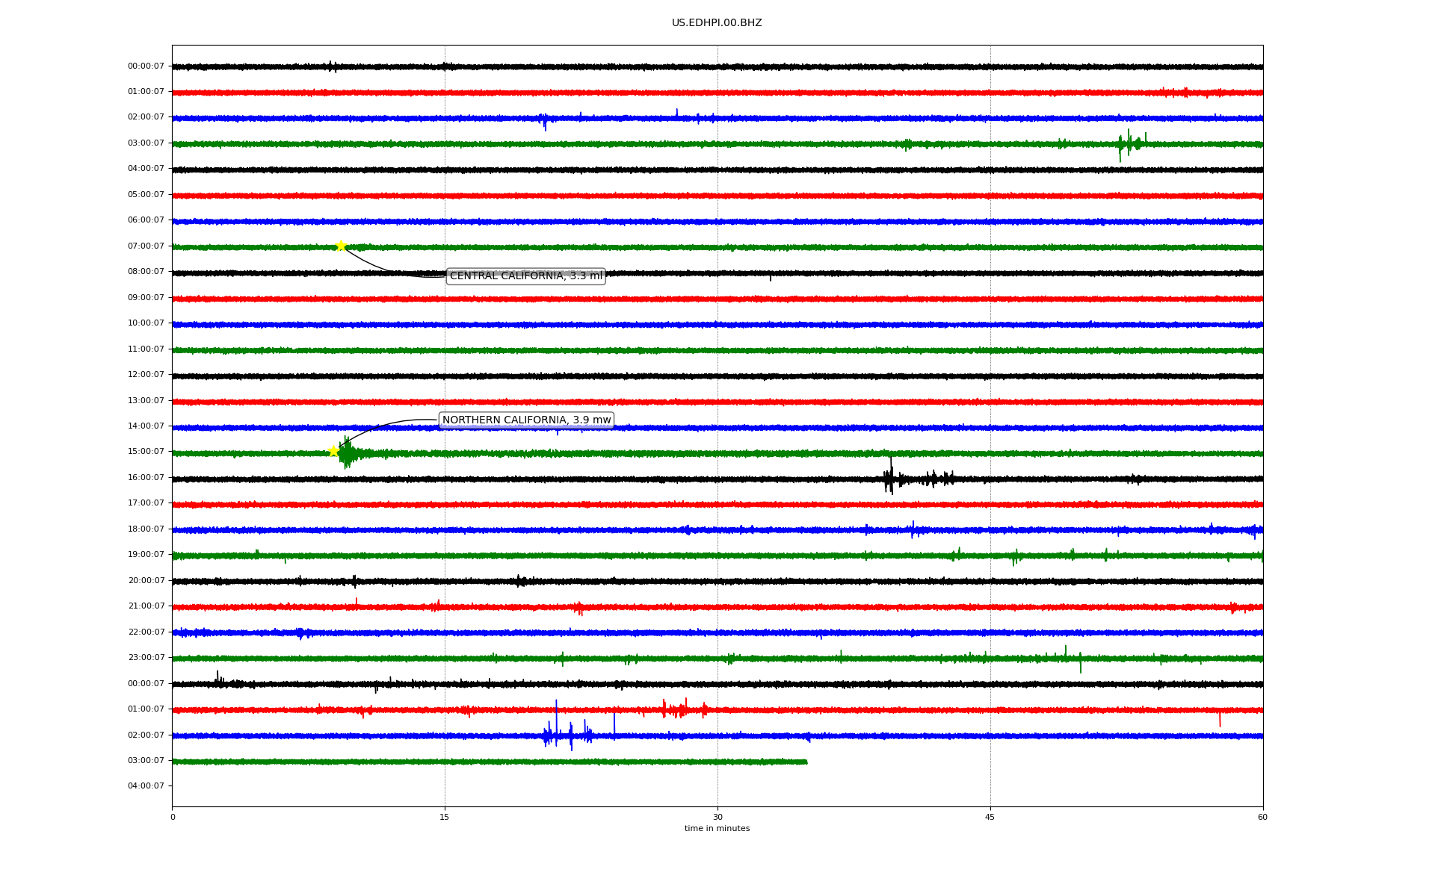Click the 30 tick on the x-axis
The image size is (1435, 896).
(x=717, y=817)
